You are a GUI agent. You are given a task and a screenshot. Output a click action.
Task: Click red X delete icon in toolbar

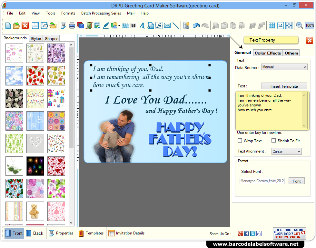click(x=25, y=25)
